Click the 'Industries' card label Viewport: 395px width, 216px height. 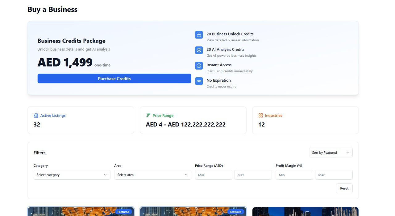pos(273,116)
